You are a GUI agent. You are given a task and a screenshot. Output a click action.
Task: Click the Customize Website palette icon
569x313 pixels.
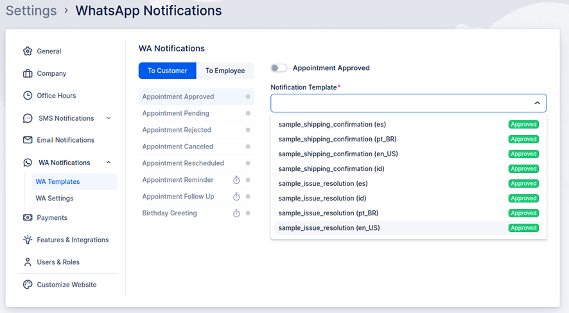[x=28, y=285]
